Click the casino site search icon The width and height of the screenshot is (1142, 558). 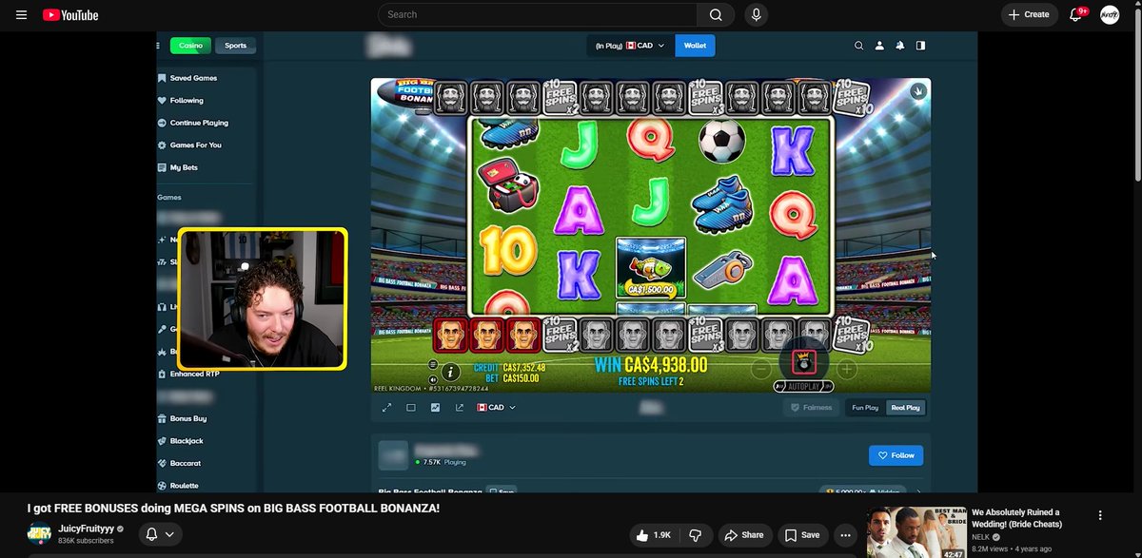(858, 45)
